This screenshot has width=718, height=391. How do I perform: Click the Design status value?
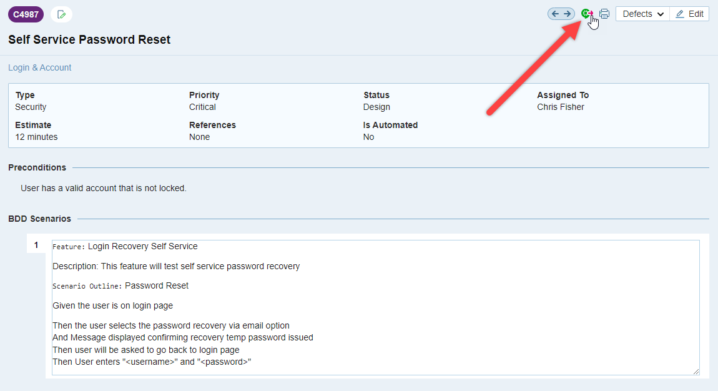(376, 107)
